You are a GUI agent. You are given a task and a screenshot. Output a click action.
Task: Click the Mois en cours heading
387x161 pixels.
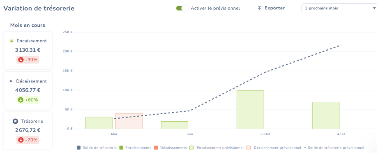tap(28, 25)
